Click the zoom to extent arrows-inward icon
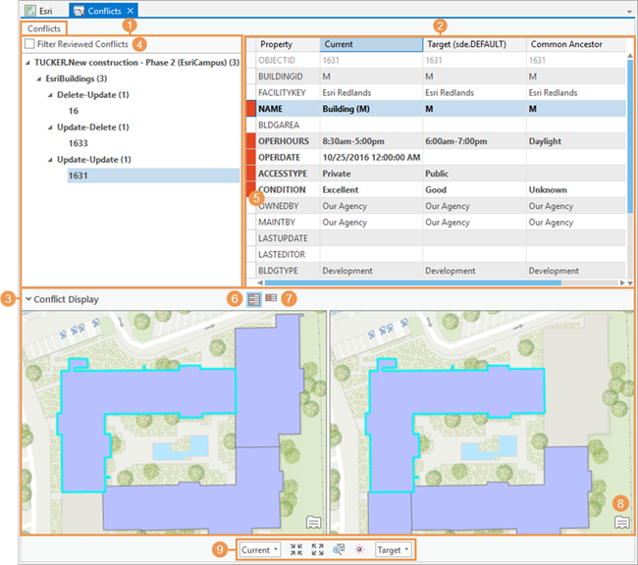638x565 pixels. click(296, 550)
